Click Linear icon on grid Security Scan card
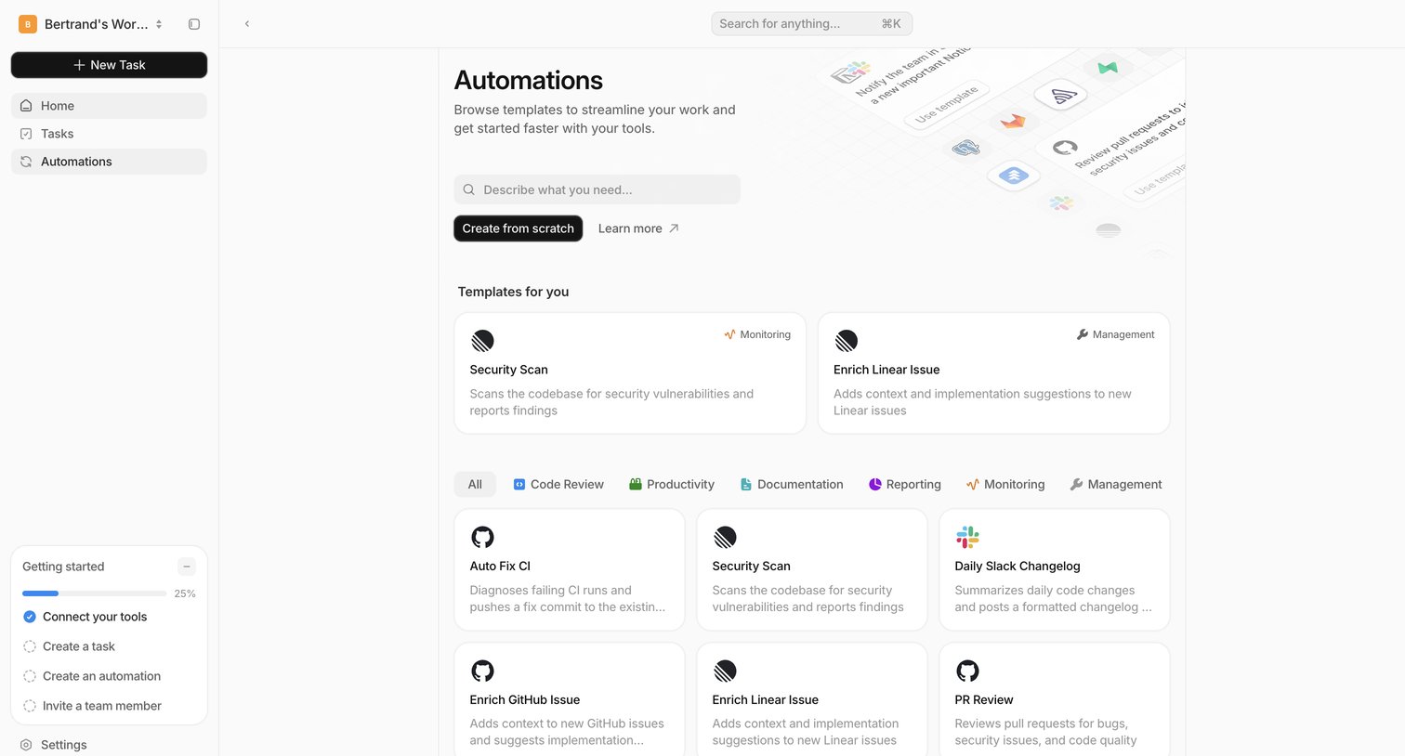The height and width of the screenshot is (756, 1405). (x=725, y=537)
